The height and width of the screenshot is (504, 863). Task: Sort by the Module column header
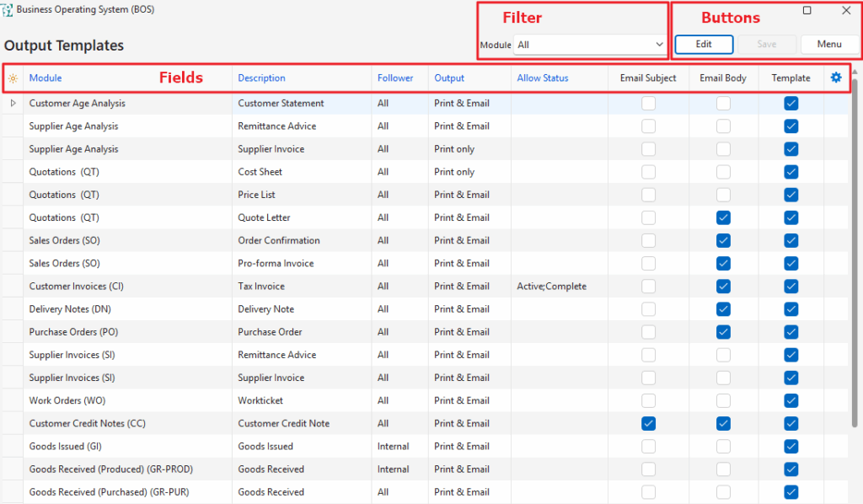click(x=46, y=78)
